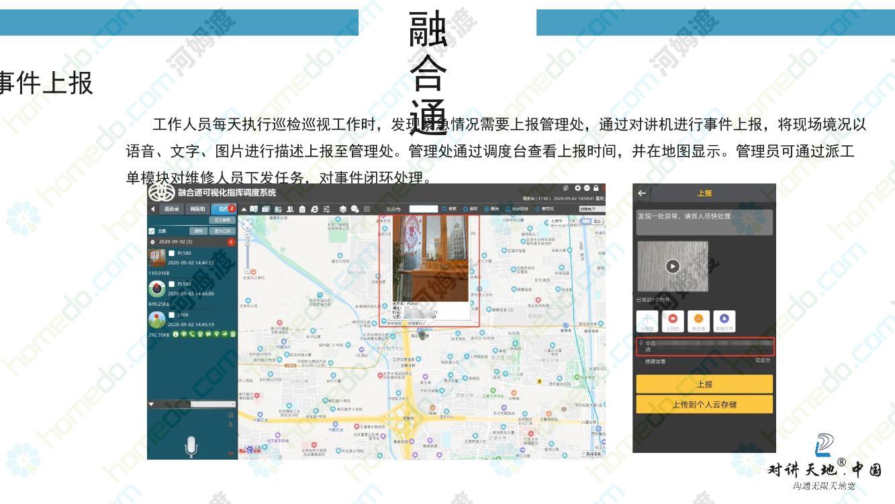Click the phone call icon in L500 row
This screenshot has height=504, width=895.
192,334
